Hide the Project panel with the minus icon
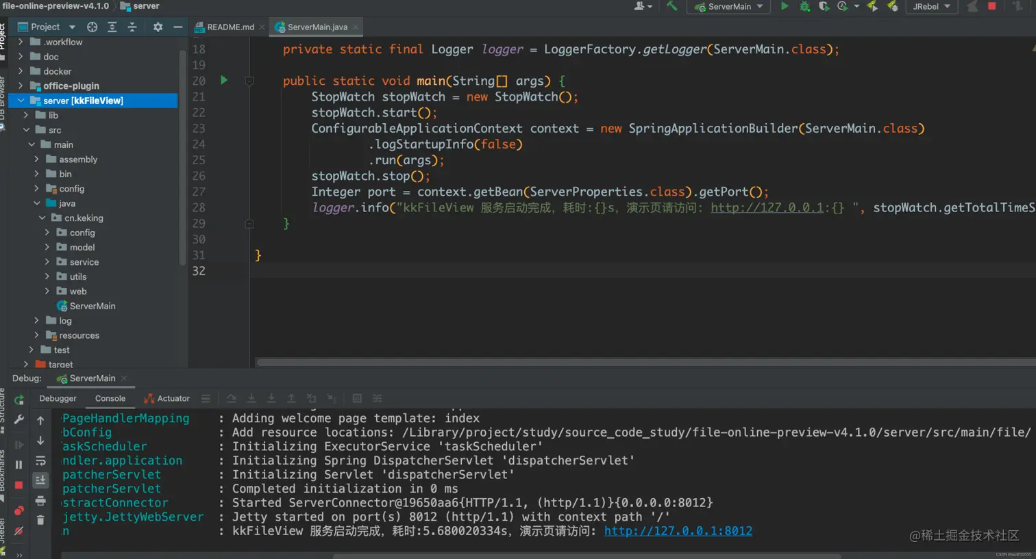This screenshot has width=1036, height=559. click(x=178, y=27)
